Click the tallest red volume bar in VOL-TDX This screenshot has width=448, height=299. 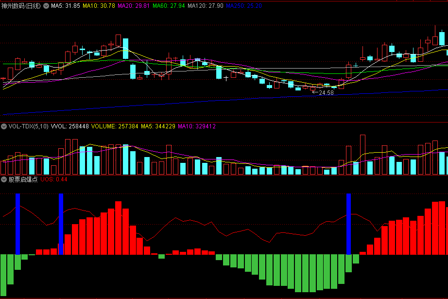click(x=362, y=155)
